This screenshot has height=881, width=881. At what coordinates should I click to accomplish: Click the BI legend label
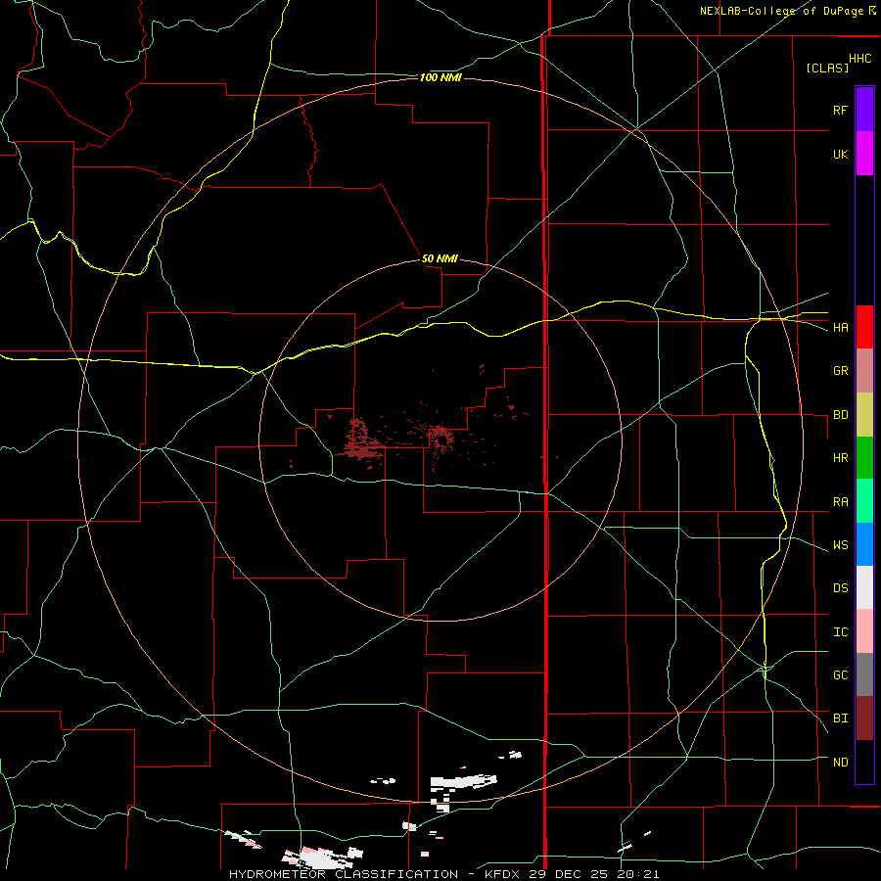[x=840, y=719]
